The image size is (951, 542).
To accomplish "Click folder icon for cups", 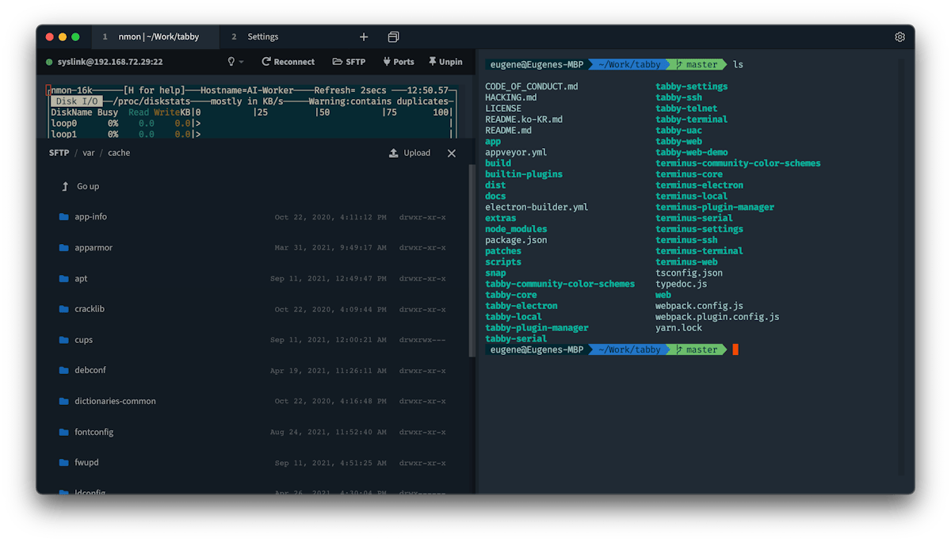I will click(x=64, y=340).
